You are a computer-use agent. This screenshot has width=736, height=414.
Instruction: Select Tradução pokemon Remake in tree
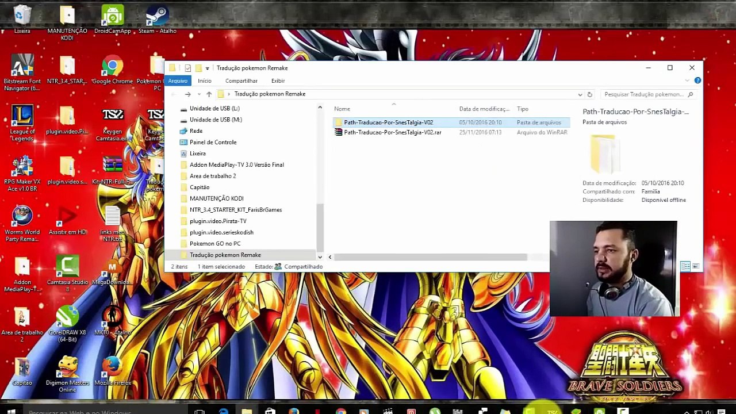pyautogui.click(x=225, y=255)
